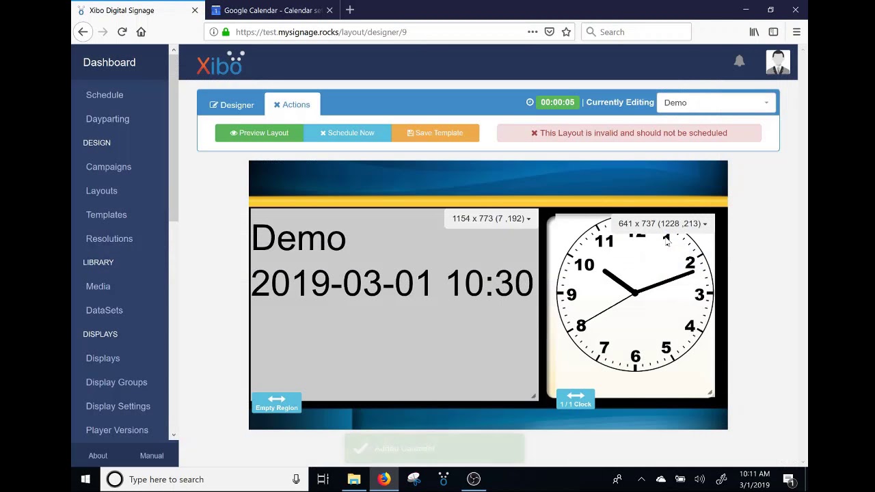This screenshot has width=875, height=492.
Task: Bookmark this page with star icon
Action: [566, 31]
